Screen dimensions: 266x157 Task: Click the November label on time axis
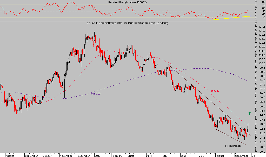click(x=66, y=156)
